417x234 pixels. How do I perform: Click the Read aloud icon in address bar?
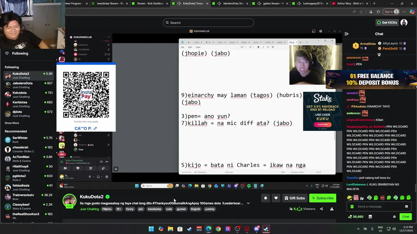point(354,12)
